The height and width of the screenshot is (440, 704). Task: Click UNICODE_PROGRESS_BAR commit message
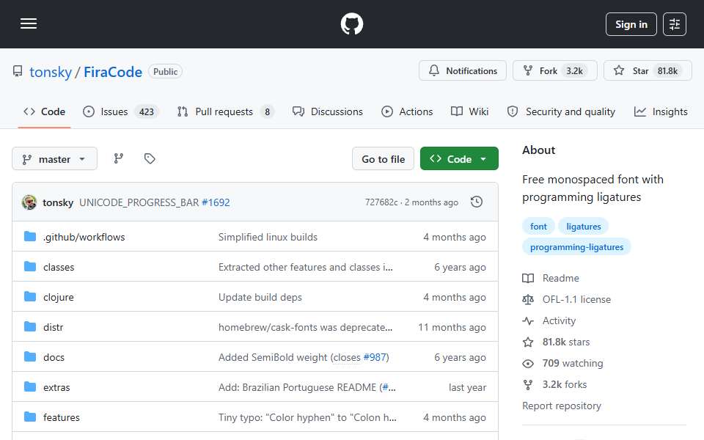139,202
